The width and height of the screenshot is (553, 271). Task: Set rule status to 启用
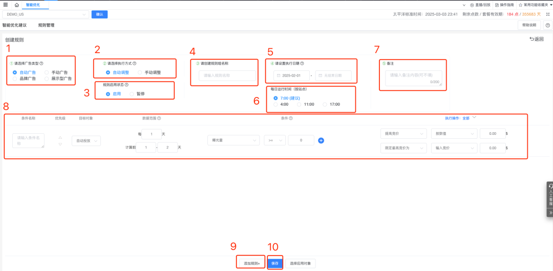108,94
